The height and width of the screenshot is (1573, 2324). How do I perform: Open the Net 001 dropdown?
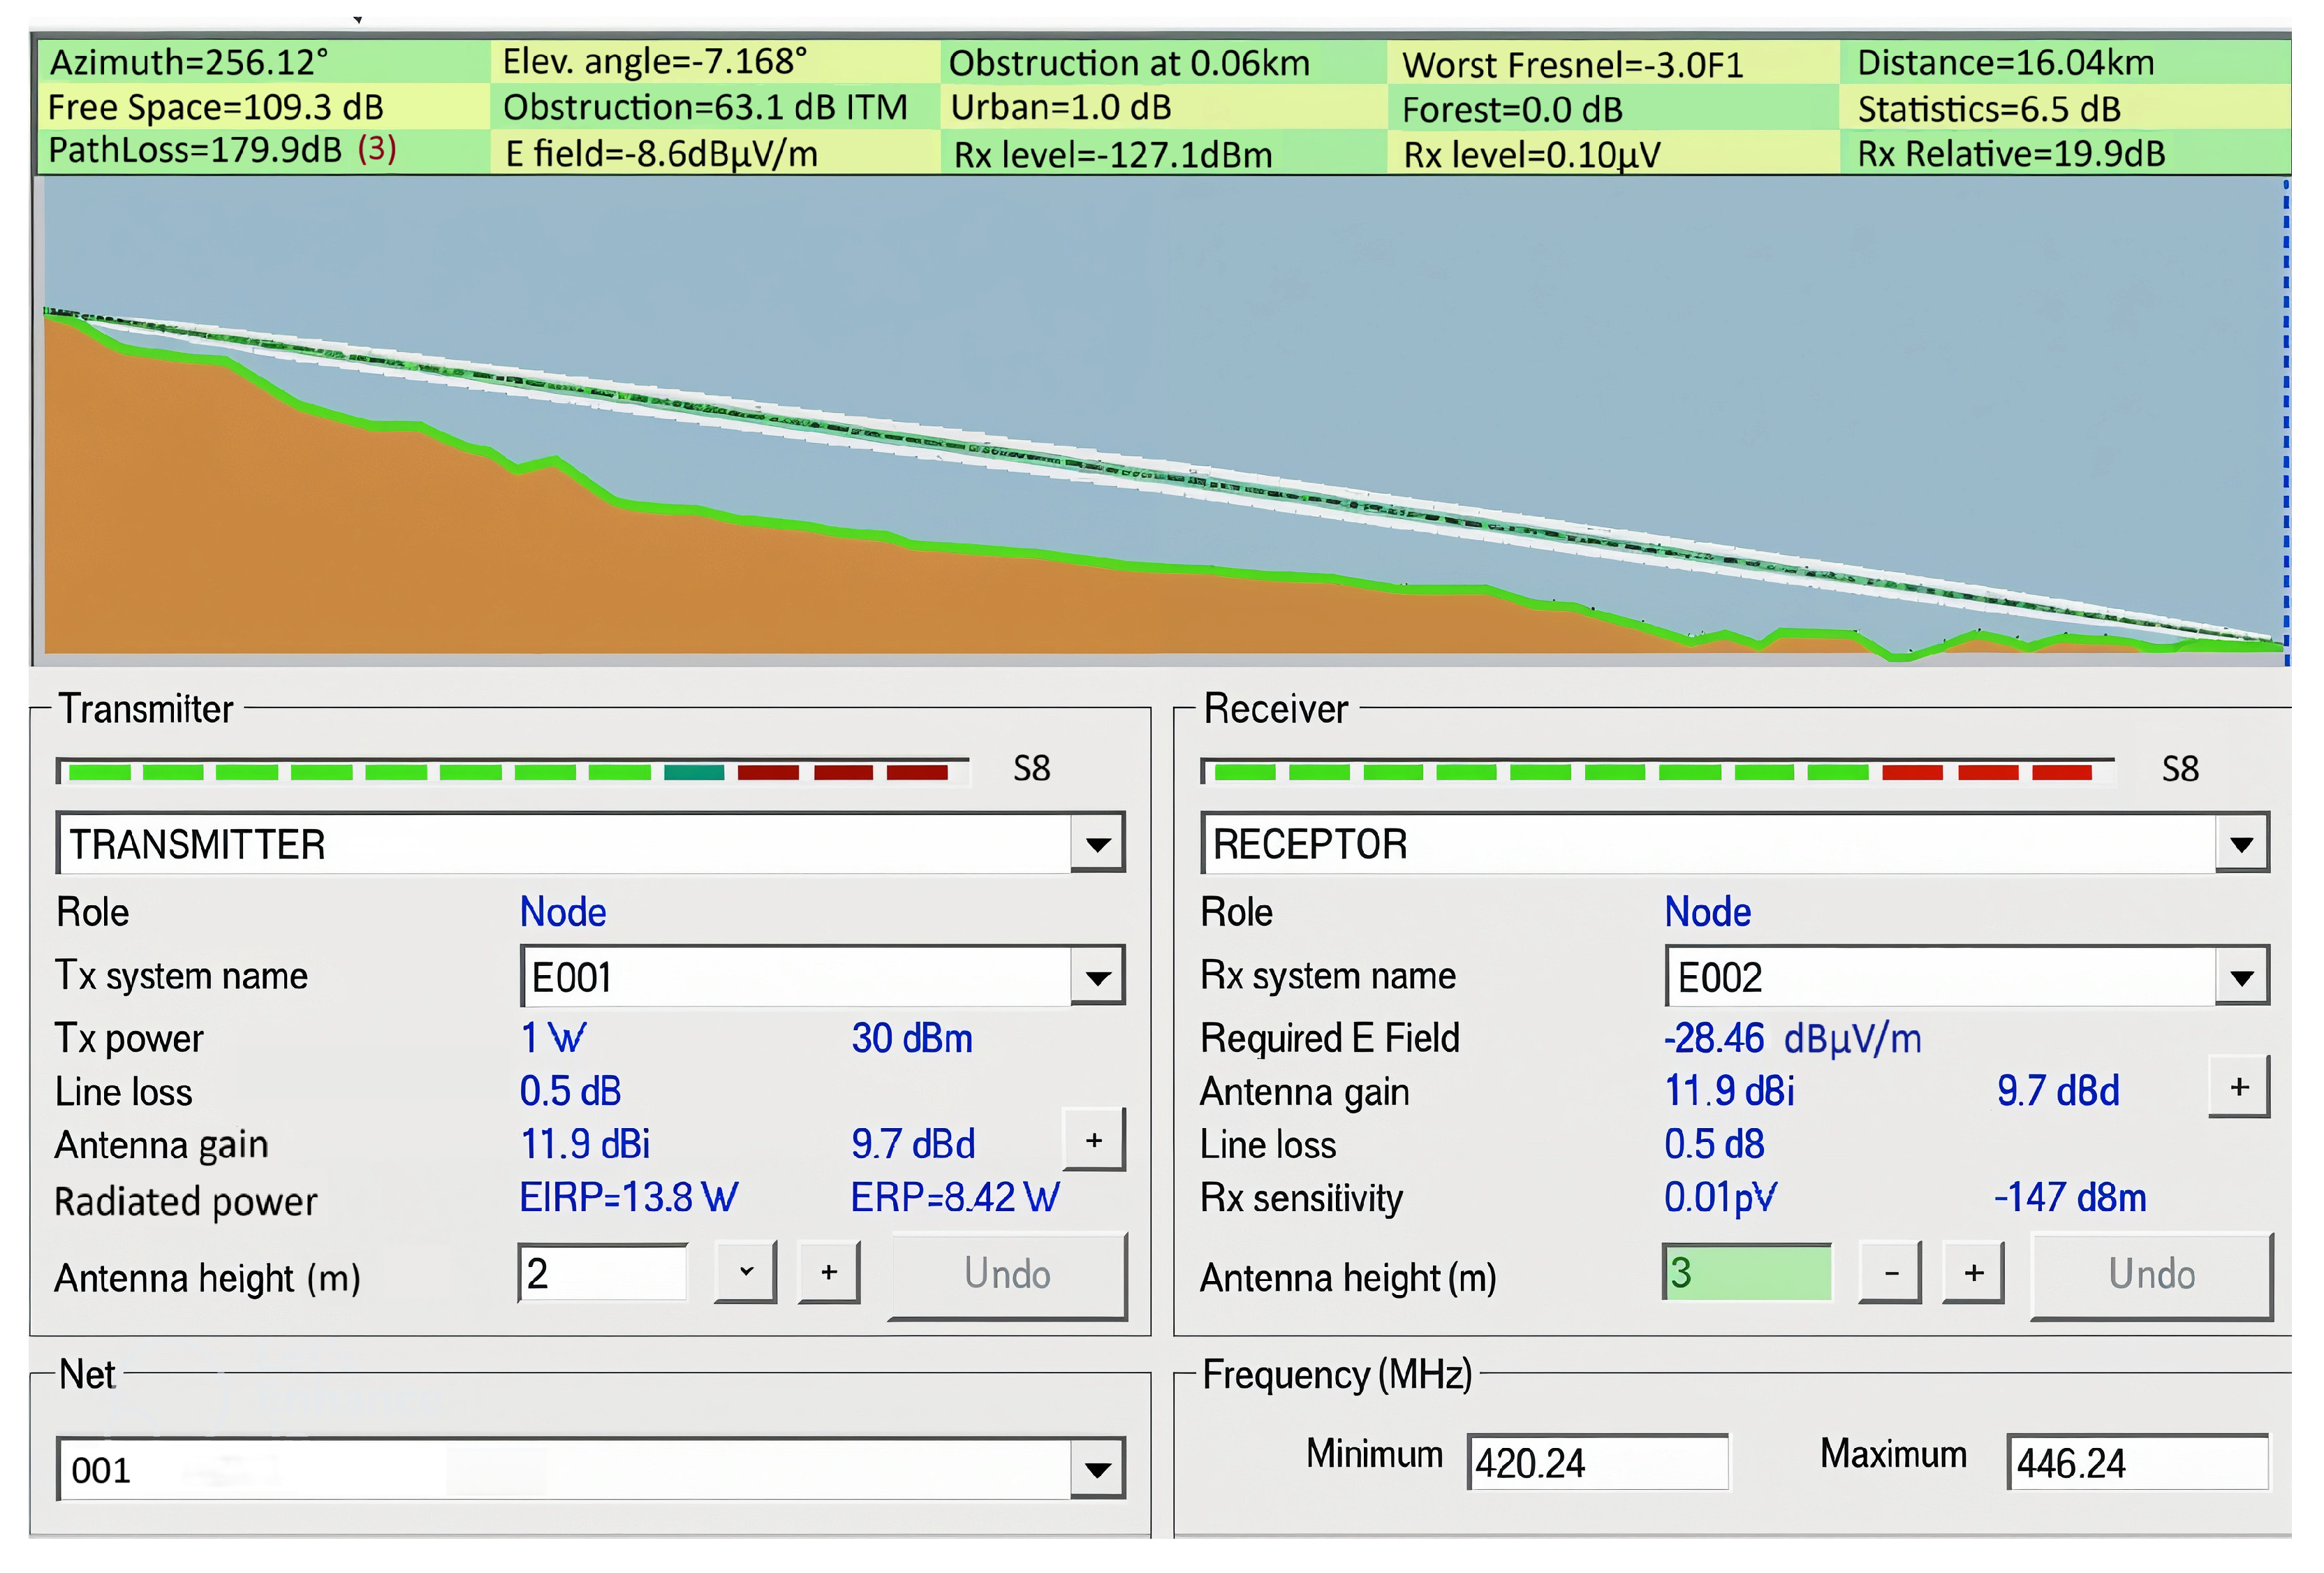[x=1097, y=1469]
